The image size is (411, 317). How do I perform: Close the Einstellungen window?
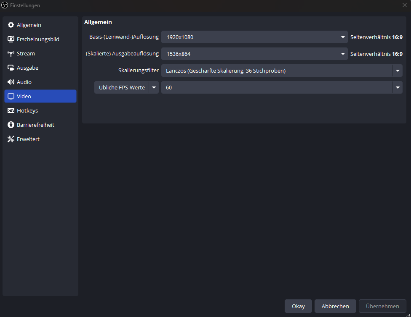[x=404, y=5]
